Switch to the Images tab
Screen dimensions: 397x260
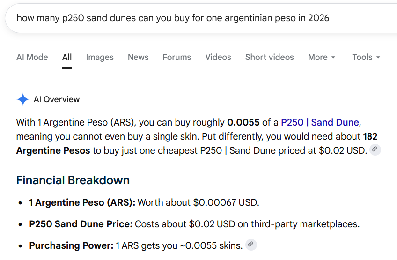(x=100, y=57)
